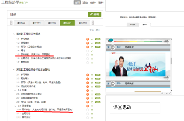Click lock icon for section 2.8
The width and height of the screenshot is (184, 121).
point(92,102)
